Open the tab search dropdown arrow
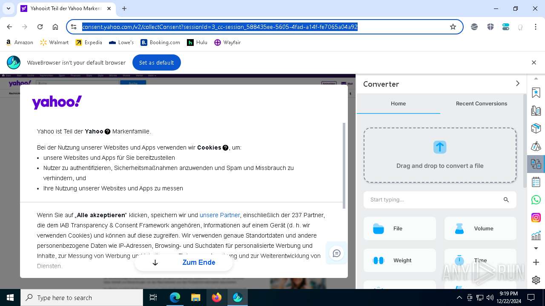 (9, 8)
